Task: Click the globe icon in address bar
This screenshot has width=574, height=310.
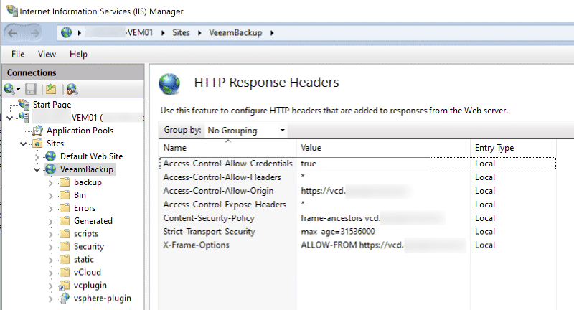Action: (x=66, y=32)
